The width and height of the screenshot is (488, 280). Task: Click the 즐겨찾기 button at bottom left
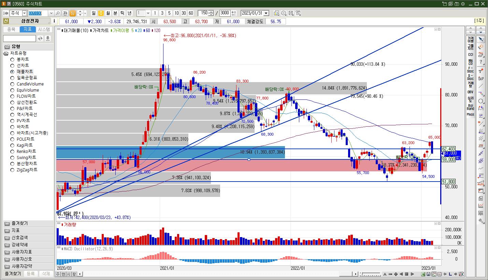(13, 274)
